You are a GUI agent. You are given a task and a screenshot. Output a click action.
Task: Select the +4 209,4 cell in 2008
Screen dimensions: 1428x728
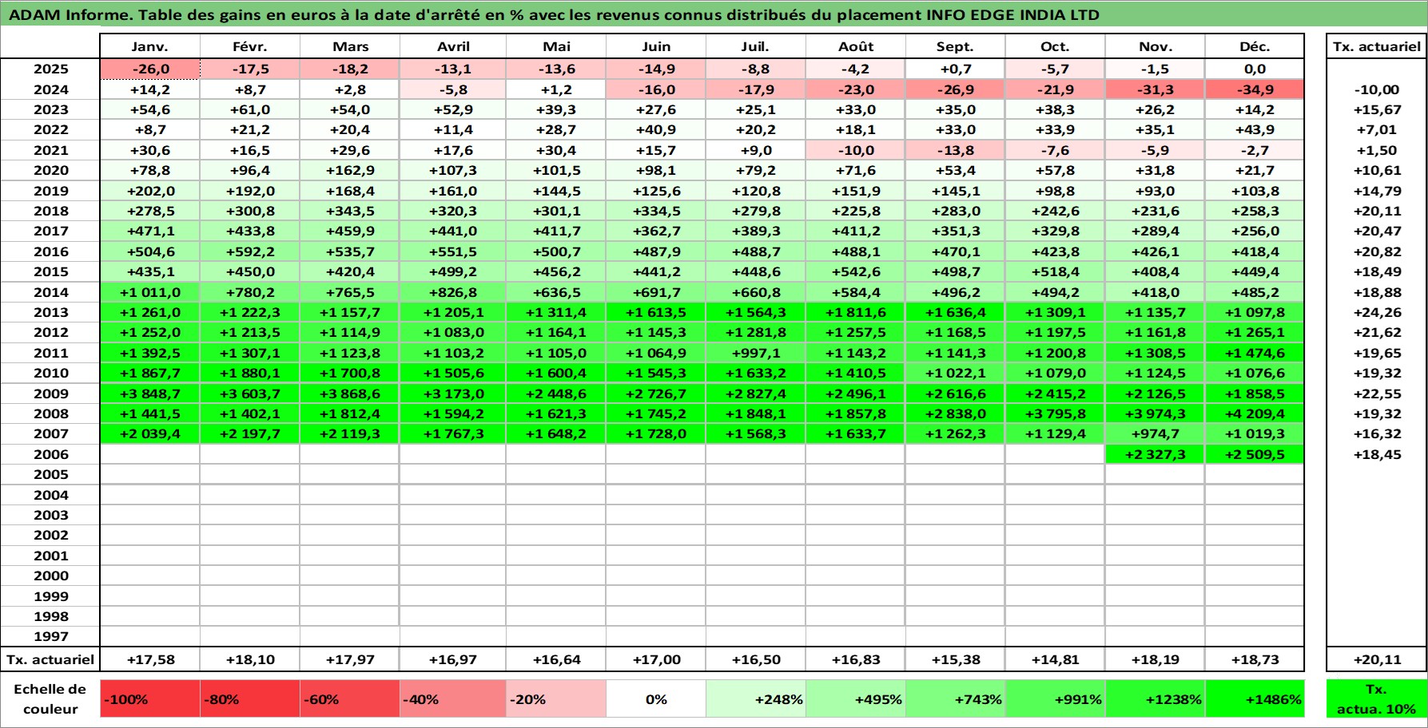click(x=1255, y=413)
